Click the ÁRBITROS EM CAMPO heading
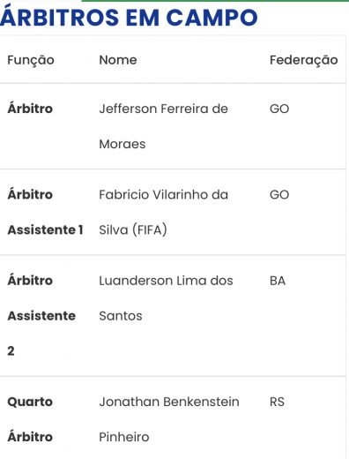Image resolution: width=349 pixels, height=459 pixels. (129, 18)
